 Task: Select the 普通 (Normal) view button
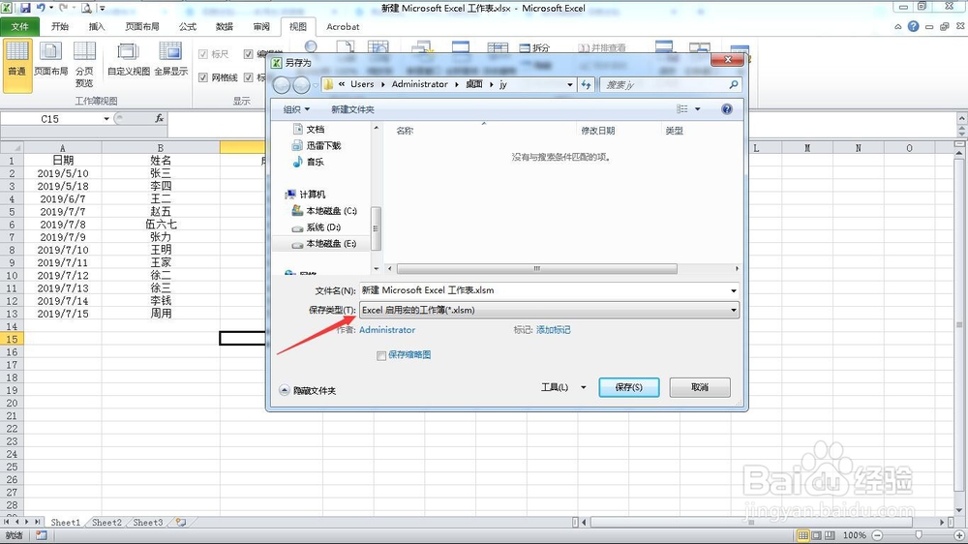pos(17,65)
